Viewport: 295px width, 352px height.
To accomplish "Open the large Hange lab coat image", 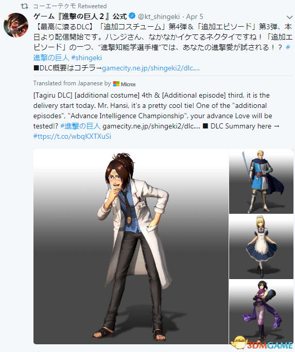I will click(x=131, y=247).
